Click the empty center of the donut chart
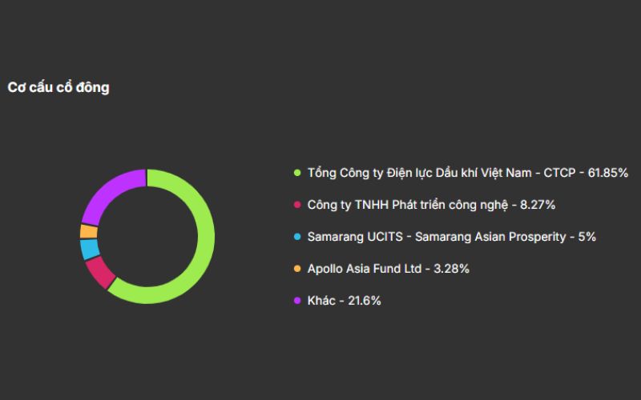 pyautogui.click(x=147, y=236)
